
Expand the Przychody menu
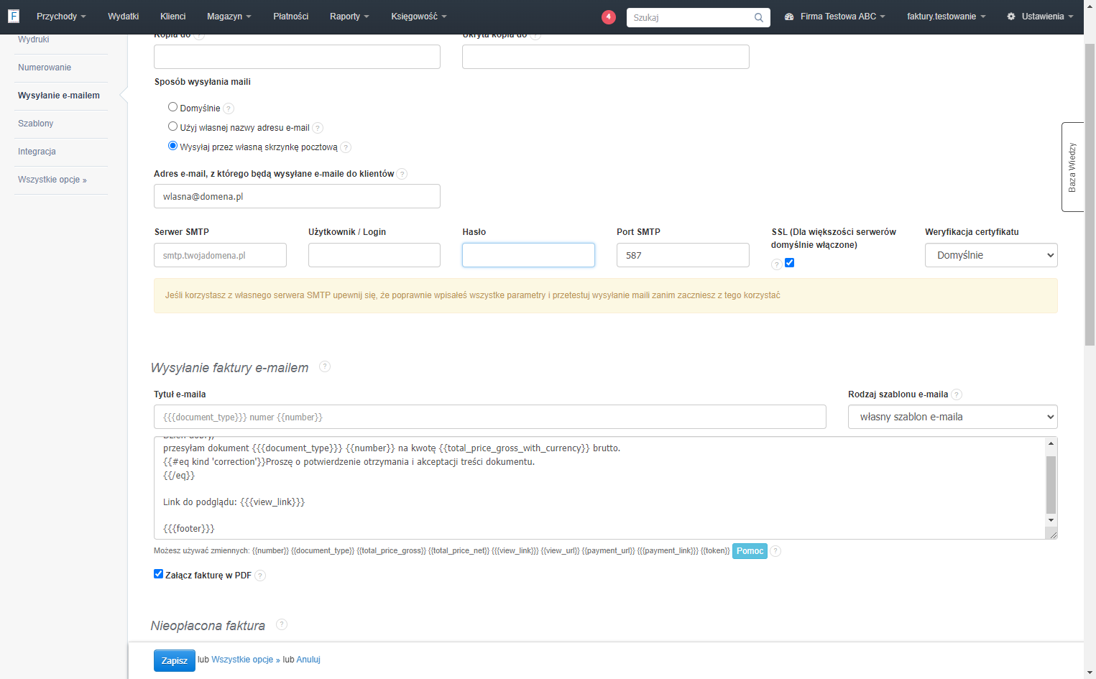(x=61, y=17)
